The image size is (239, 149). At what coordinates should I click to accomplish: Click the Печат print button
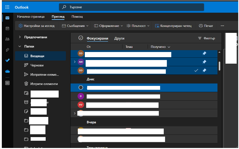[x=206, y=26]
